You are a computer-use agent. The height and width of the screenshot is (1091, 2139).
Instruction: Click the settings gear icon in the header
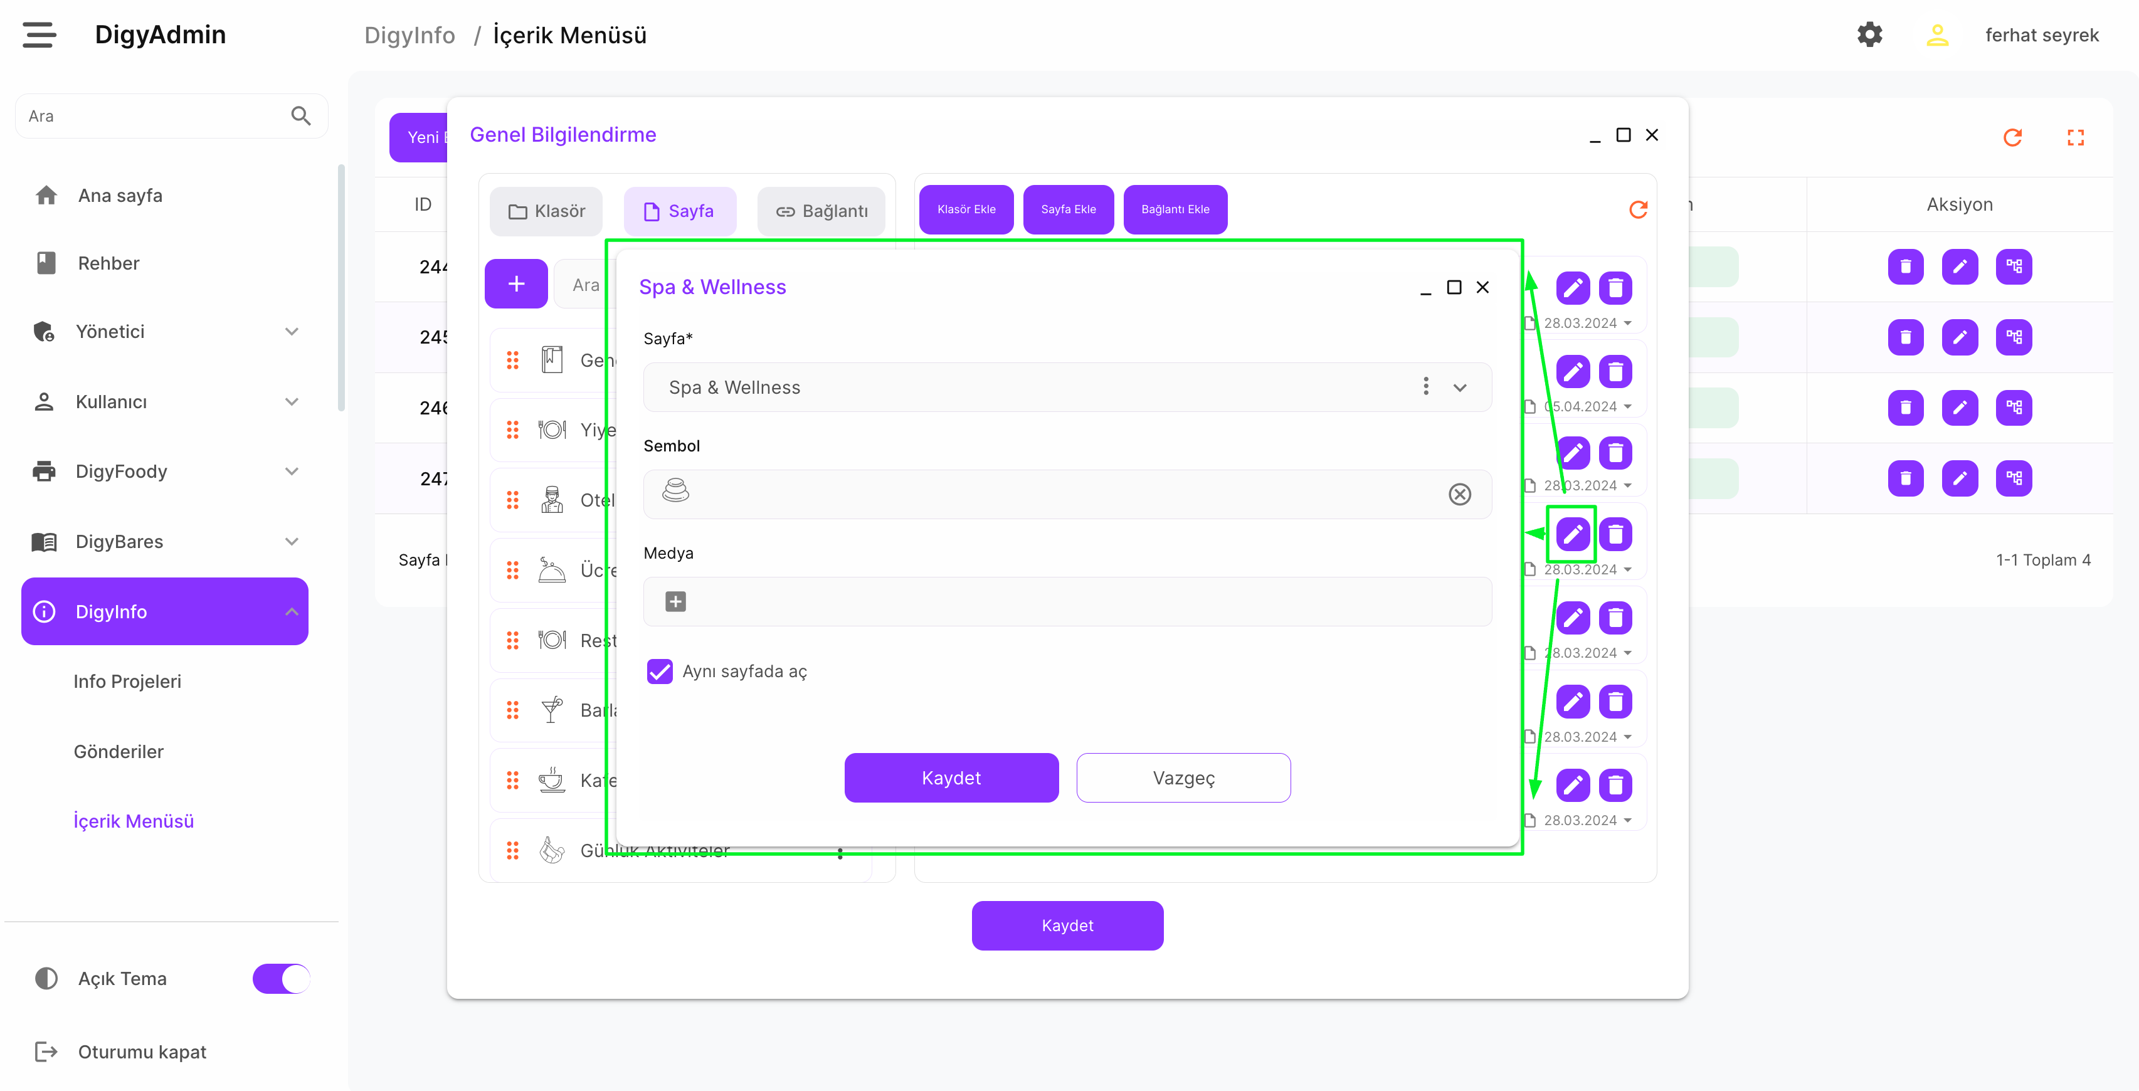tap(1869, 35)
